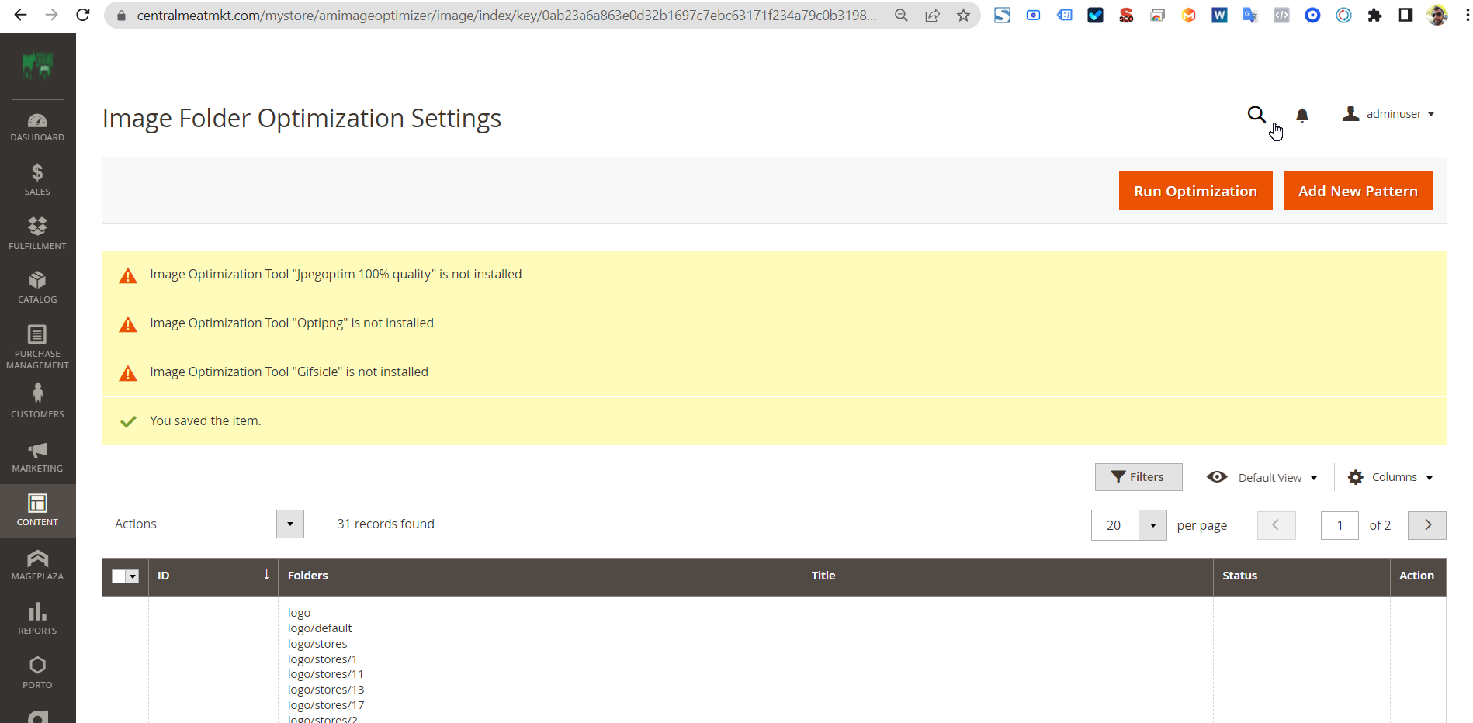
Task: Go to Sales in sidebar
Action: pyautogui.click(x=37, y=179)
